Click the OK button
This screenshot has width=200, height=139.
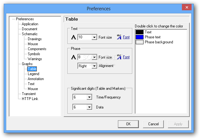128,124
